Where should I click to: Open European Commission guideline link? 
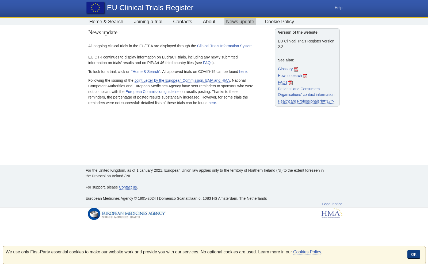click(x=152, y=92)
